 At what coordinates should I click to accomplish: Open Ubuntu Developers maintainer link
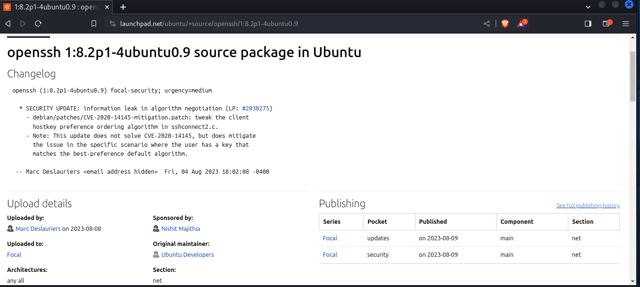point(187,255)
